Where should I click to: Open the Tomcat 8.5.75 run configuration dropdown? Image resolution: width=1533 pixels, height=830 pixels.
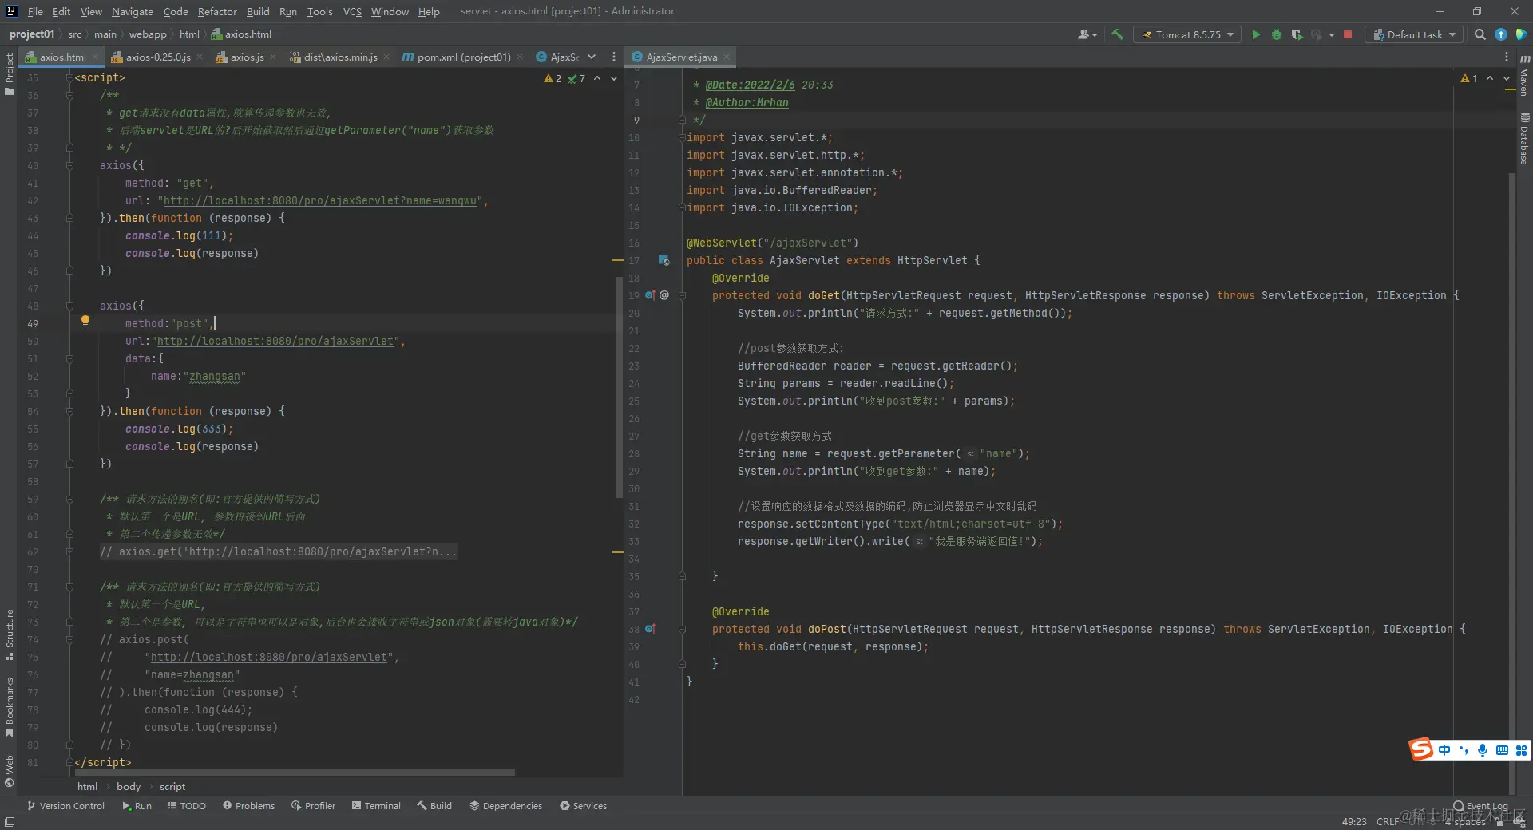pyautogui.click(x=1187, y=34)
